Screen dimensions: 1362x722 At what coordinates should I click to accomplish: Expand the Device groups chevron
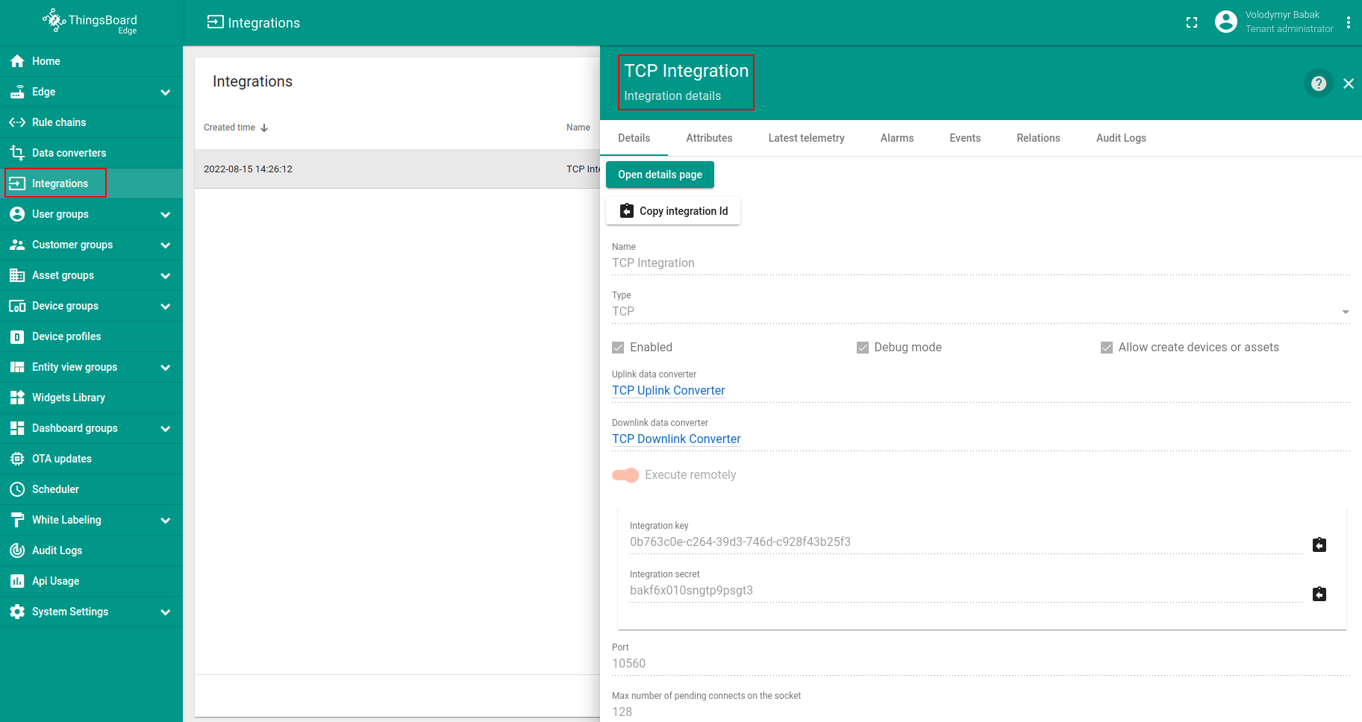166,307
